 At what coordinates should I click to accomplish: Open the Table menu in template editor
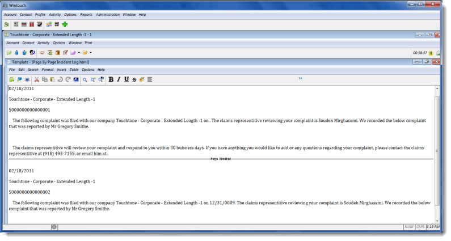pos(74,70)
